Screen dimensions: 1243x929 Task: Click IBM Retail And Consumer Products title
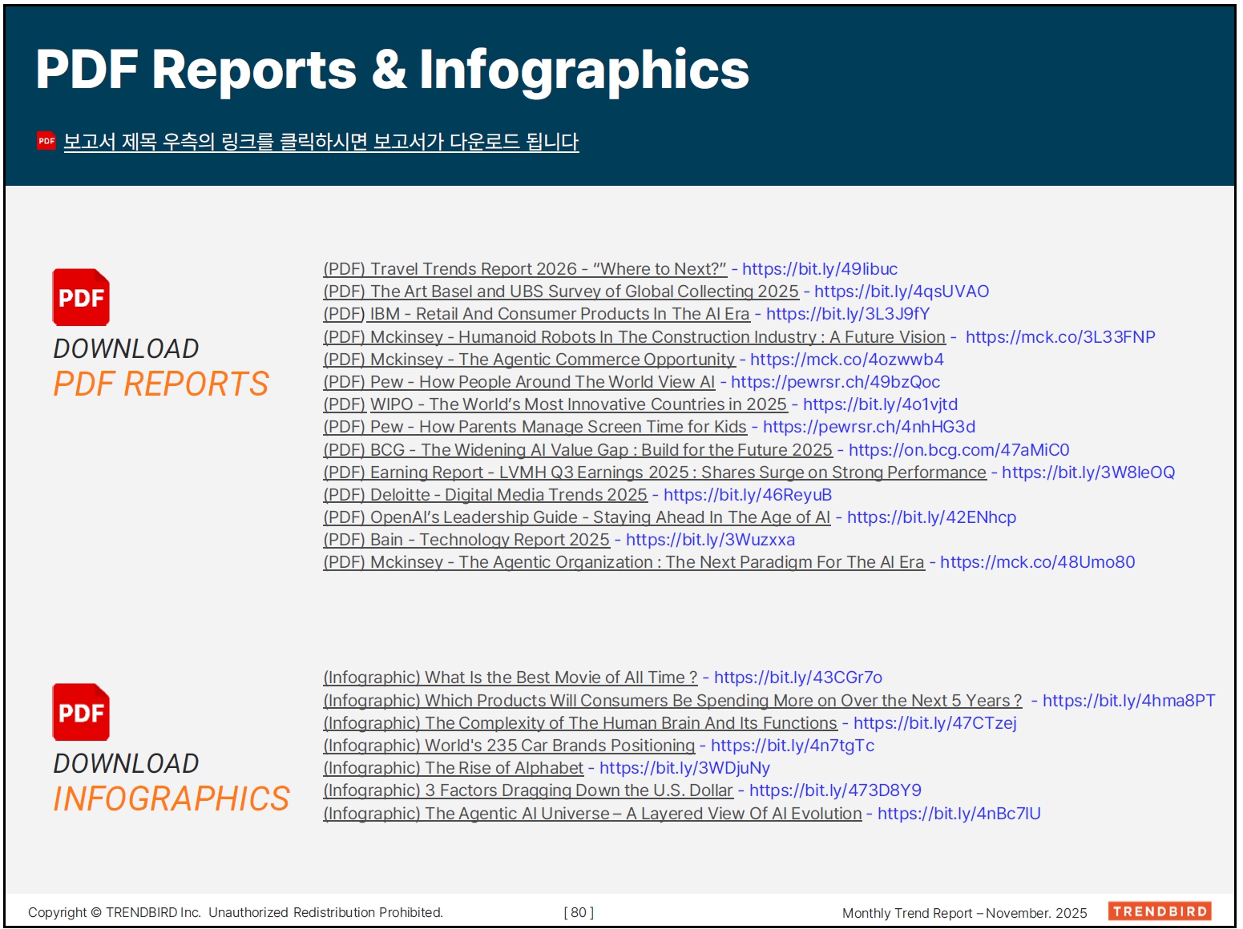tap(536, 314)
